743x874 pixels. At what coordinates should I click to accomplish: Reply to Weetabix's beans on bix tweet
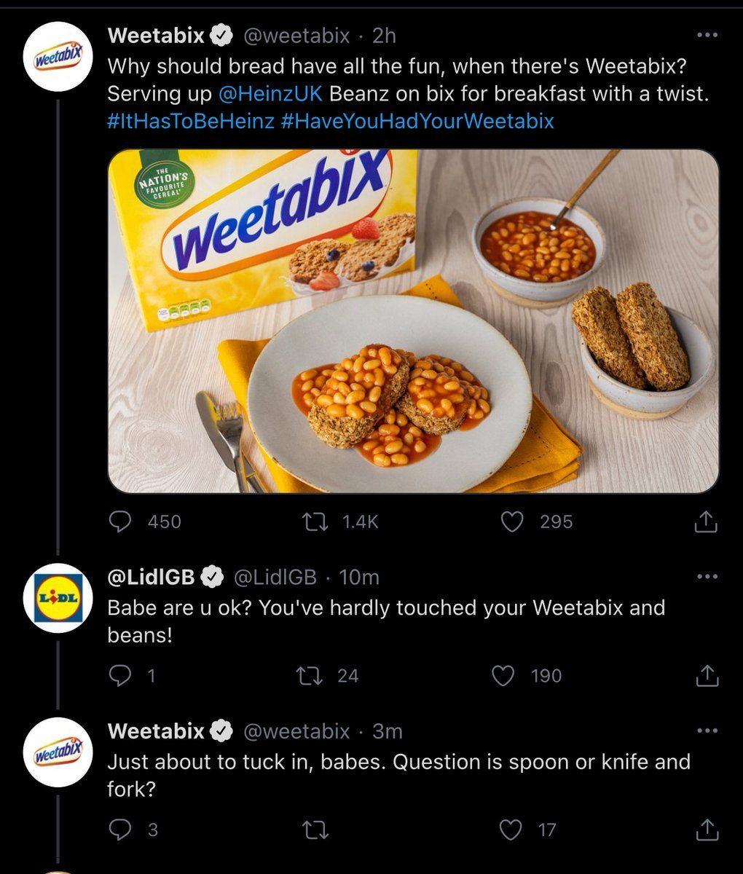[119, 521]
